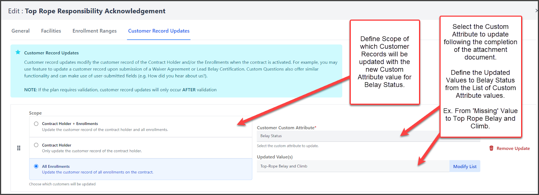Open the Enrollment Ranges tab

[95, 31]
